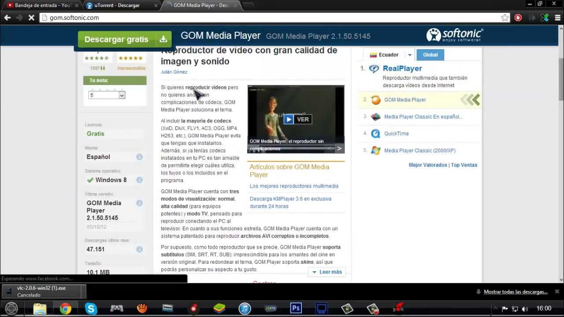Bookmark this page with the star
Screen dimensions: 564x317
[505, 18]
